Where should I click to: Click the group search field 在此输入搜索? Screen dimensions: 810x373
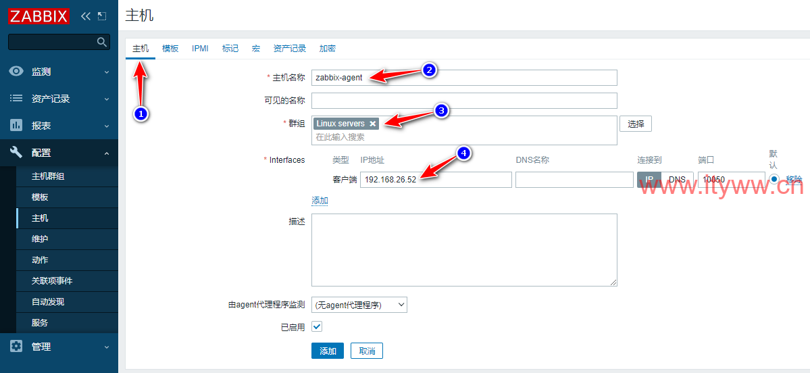click(x=464, y=137)
